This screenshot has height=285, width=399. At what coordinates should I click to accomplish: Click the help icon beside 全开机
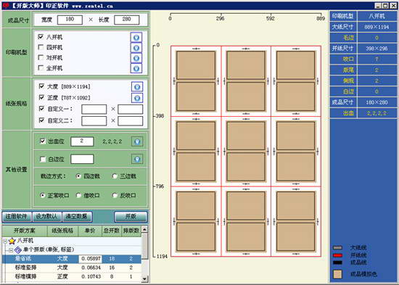136,68
